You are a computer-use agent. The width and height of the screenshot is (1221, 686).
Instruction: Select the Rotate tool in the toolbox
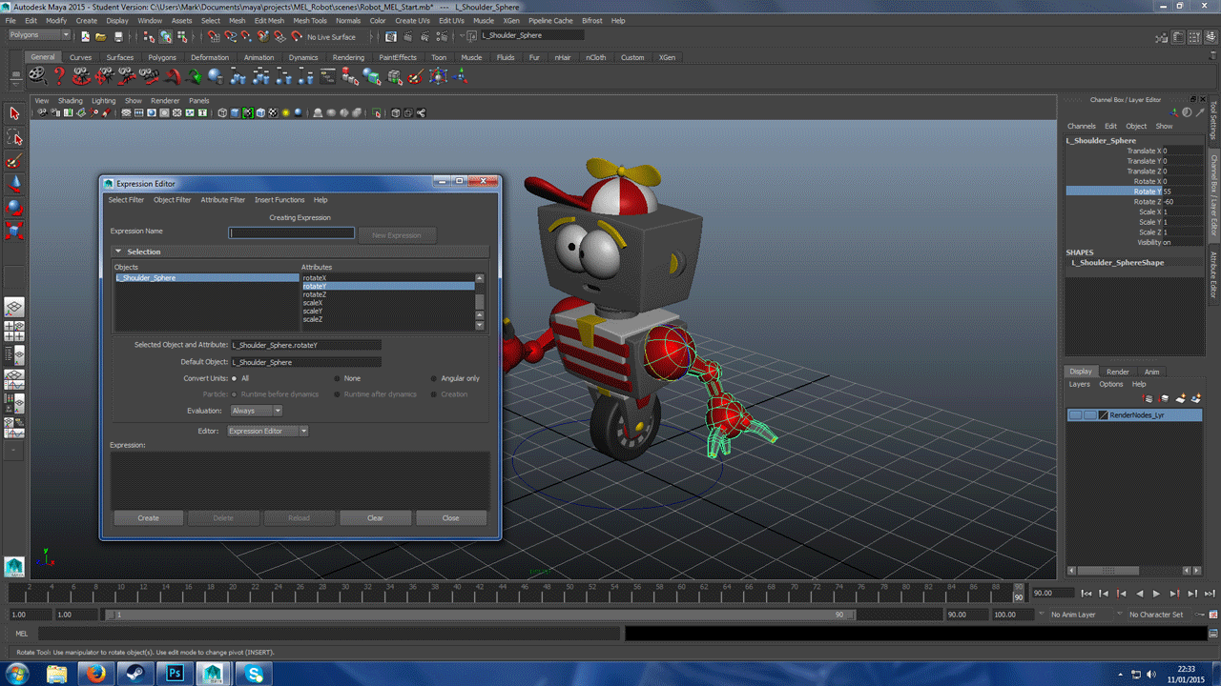pyautogui.click(x=13, y=208)
